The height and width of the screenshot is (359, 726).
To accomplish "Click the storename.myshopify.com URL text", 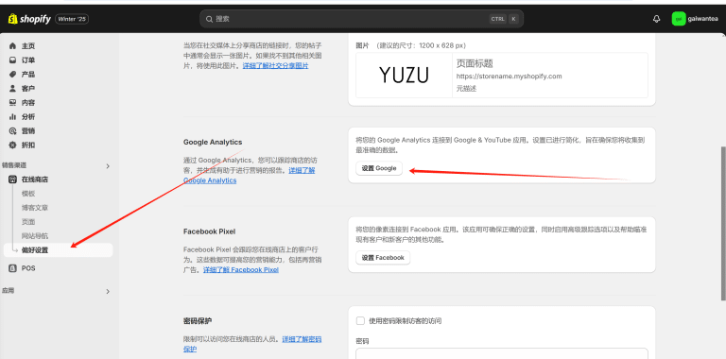I will (509, 77).
